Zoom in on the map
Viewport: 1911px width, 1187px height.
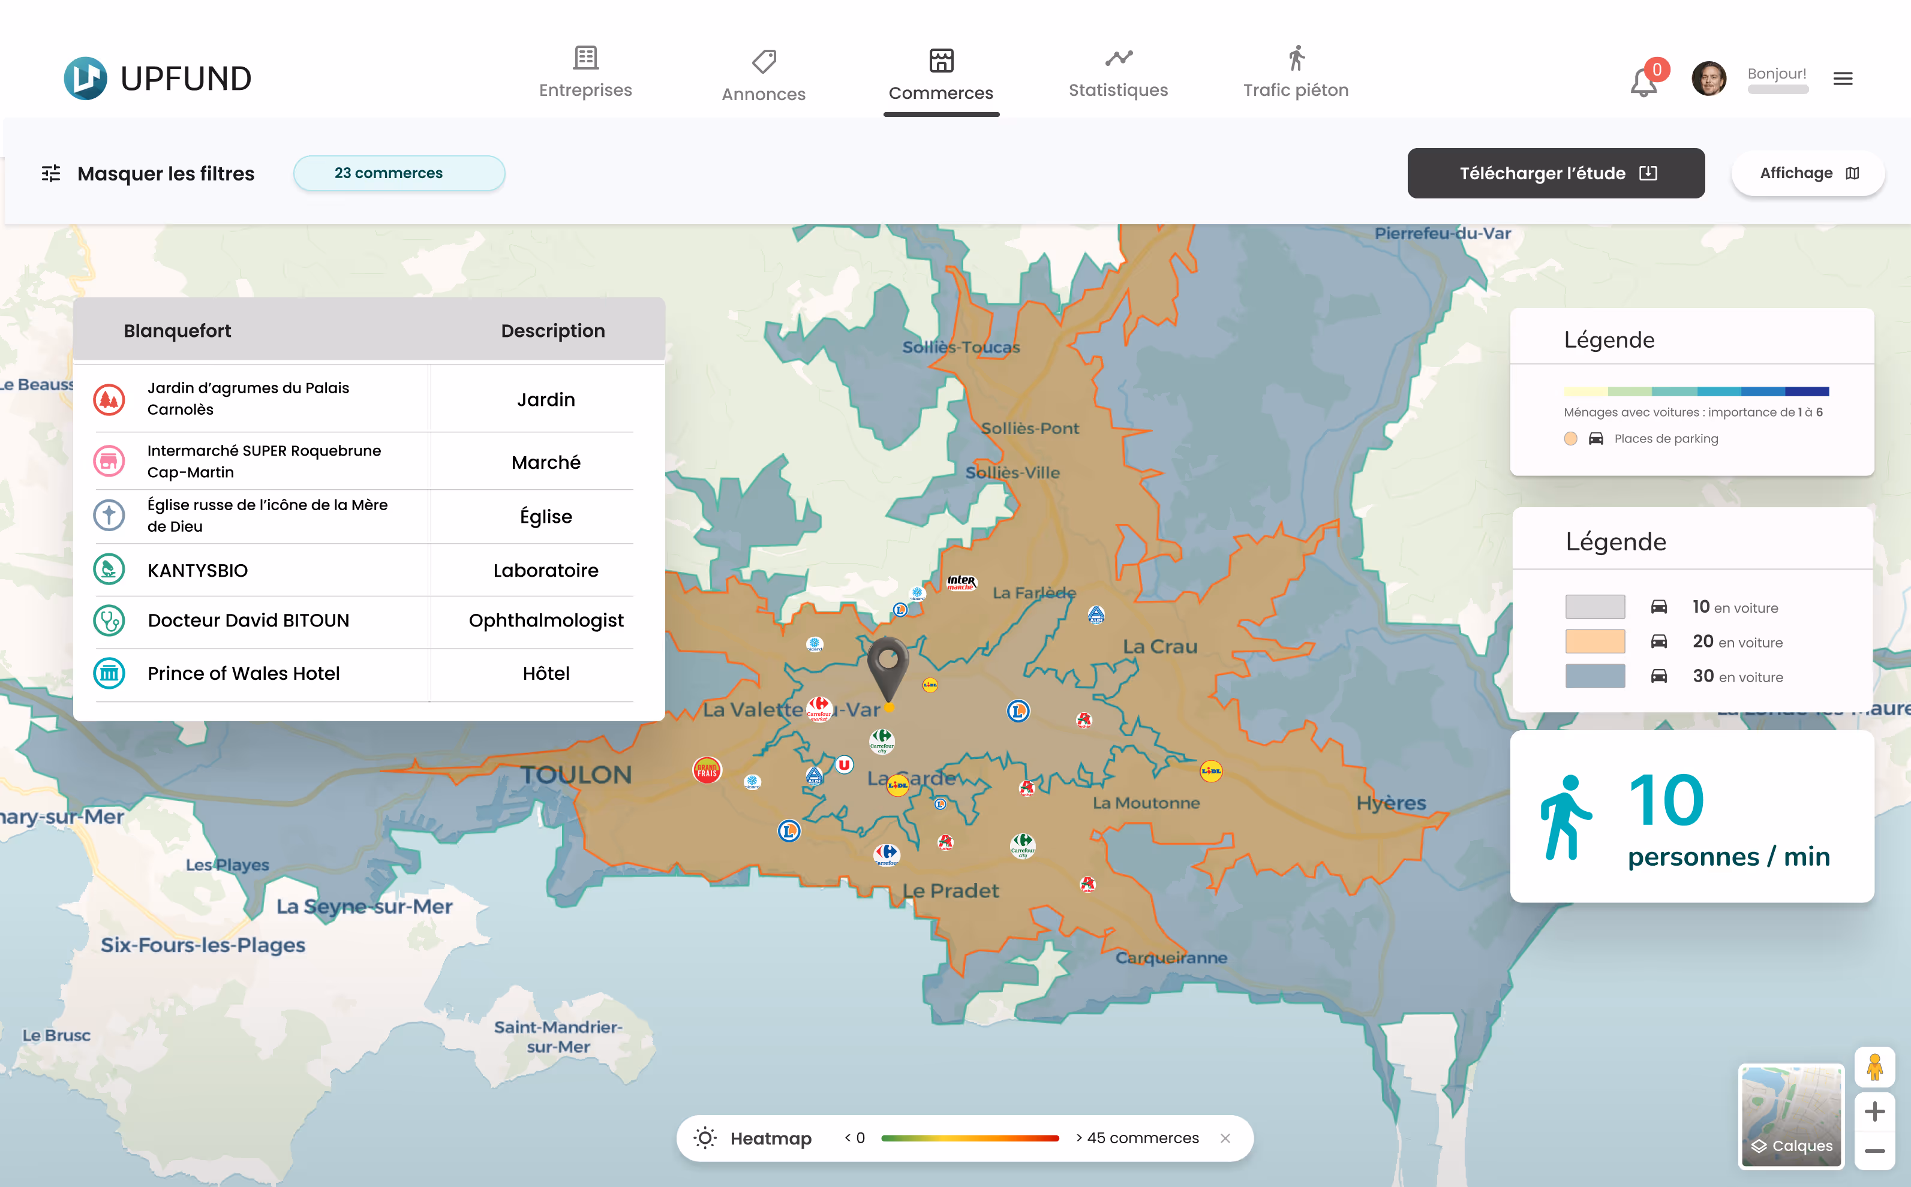coord(1874,1111)
